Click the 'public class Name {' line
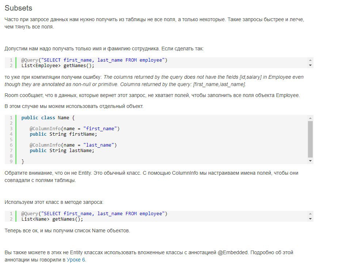The height and width of the screenshot is (279, 354). coord(48,118)
